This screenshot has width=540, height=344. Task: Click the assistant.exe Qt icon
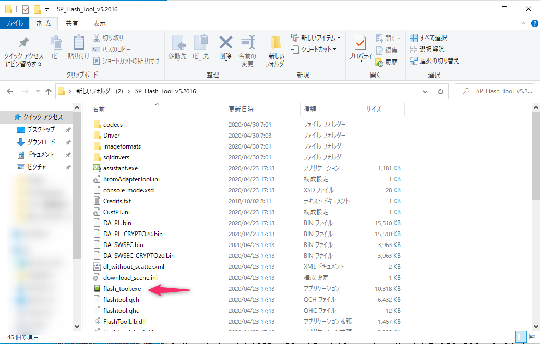(x=97, y=168)
